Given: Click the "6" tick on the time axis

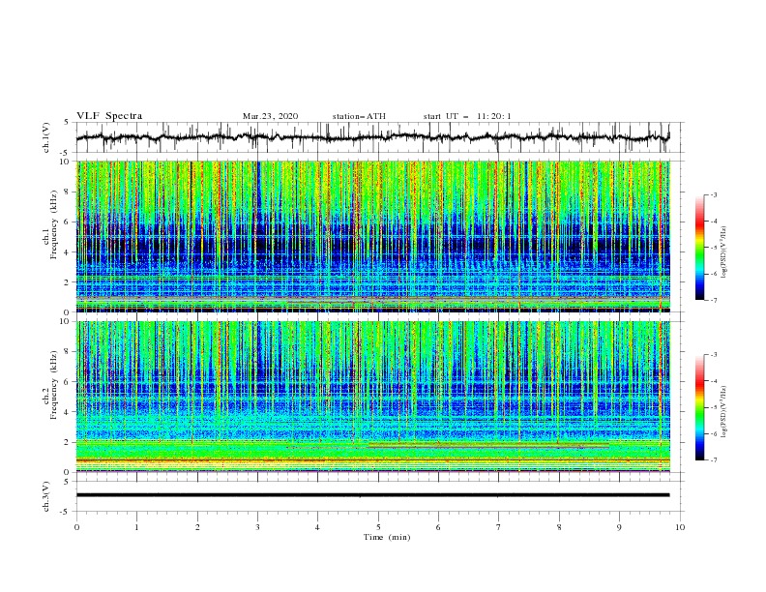Looking at the screenshot, I should click(438, 527).
